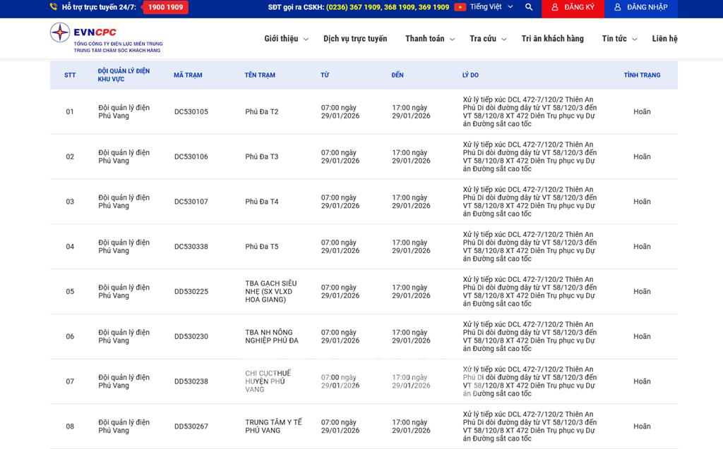
Task: Click the Đăng nhập button
Action: 640,8
